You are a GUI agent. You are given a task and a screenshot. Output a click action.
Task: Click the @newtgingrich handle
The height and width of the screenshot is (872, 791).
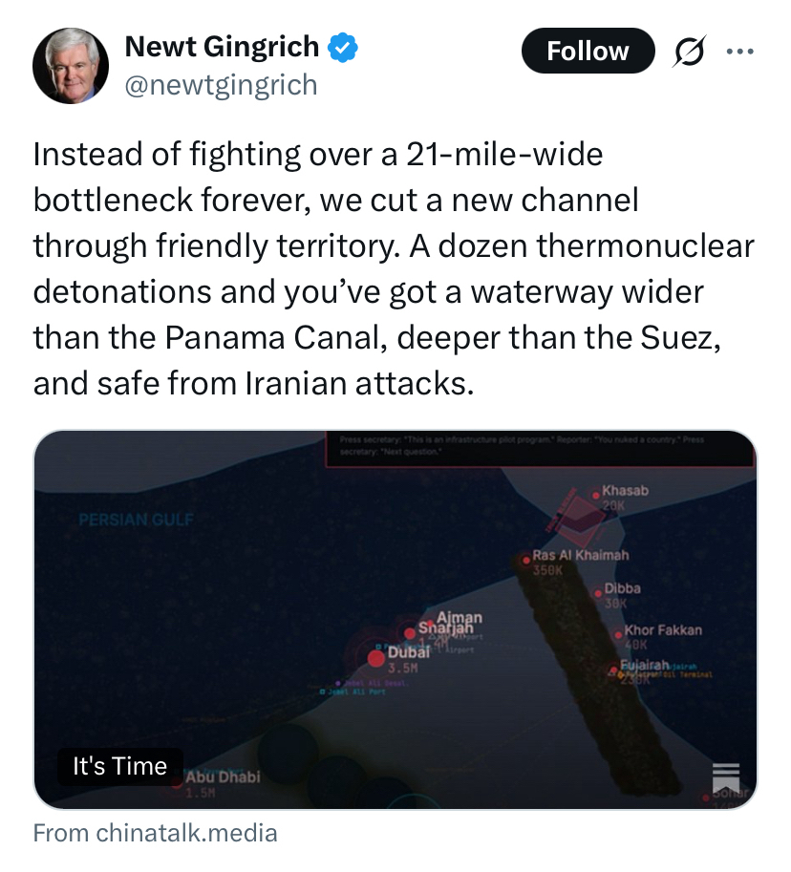tap(221, 86)
